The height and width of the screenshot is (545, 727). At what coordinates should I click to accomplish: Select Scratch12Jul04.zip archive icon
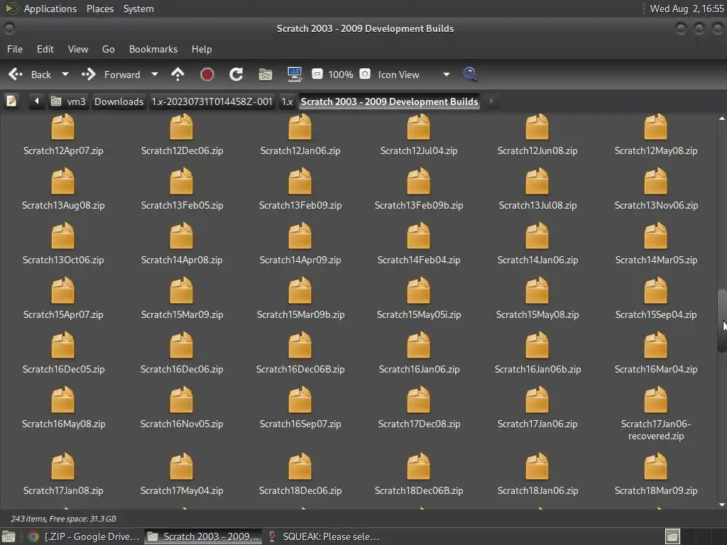[419, 126]
